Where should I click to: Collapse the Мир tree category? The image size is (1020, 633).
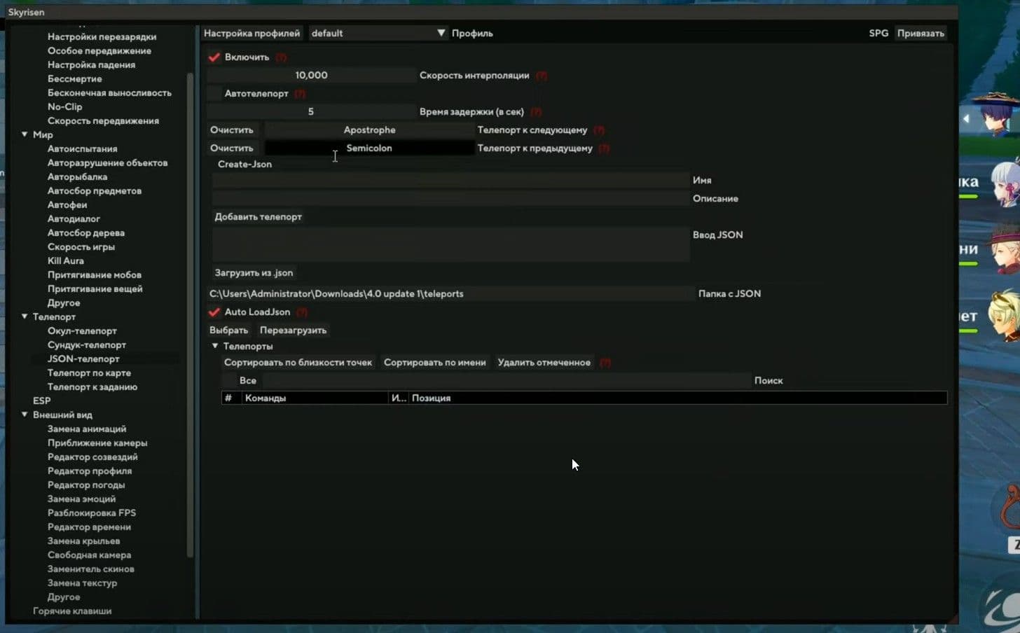(x=25, y=134)
